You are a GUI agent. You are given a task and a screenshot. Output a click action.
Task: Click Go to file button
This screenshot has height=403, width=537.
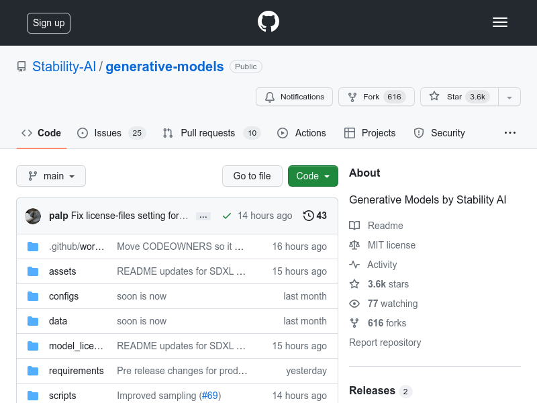252,176
